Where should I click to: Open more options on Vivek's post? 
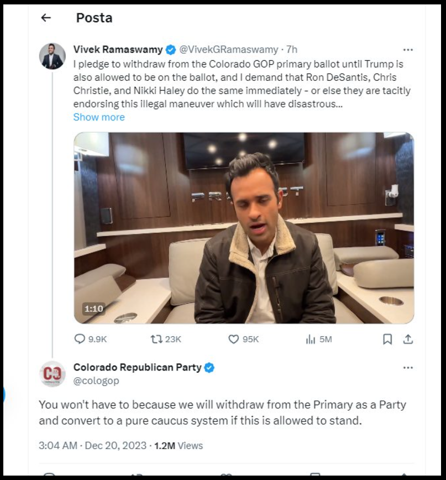point(408,49)
